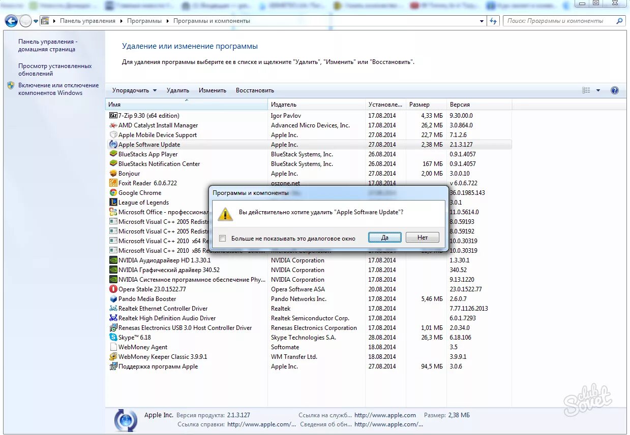
Task: Sort by the Издатель column header
Action: pos(316,105)
